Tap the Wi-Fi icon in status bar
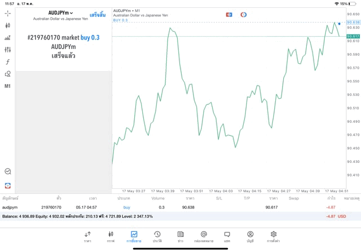Screen dimensions: 361x252 click(x=337, y=4)
